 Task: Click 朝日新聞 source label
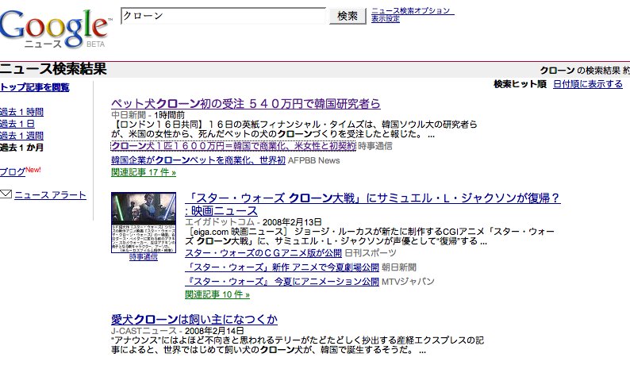pos(399,267)
